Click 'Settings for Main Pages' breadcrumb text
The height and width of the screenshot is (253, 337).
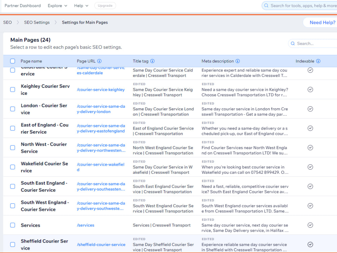[x=85, y=22]
